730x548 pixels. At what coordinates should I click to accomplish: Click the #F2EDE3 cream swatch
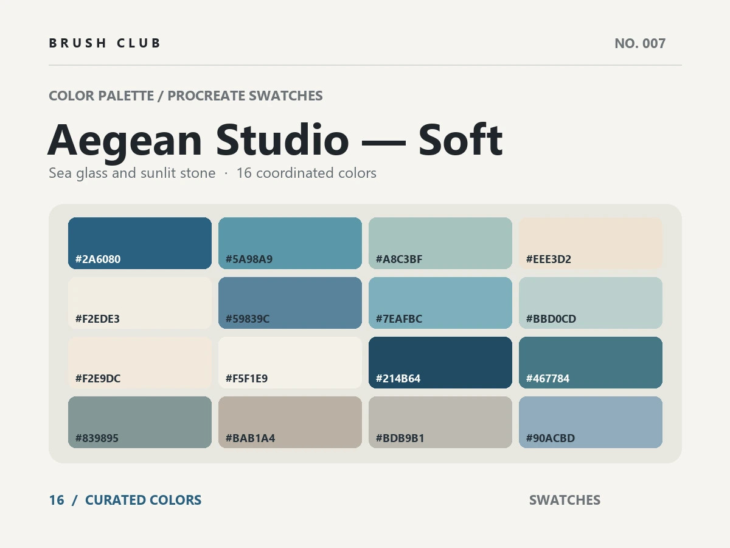tap(140, 303)
